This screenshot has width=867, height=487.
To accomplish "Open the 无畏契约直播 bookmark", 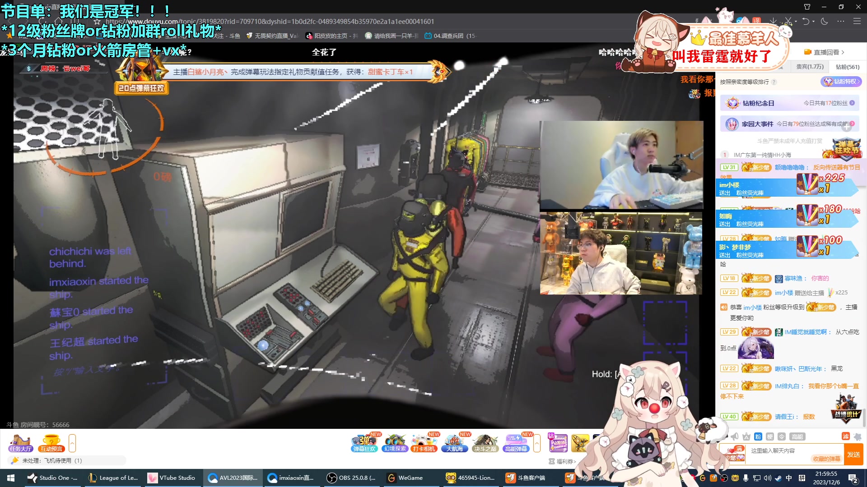I will (272, 36).
